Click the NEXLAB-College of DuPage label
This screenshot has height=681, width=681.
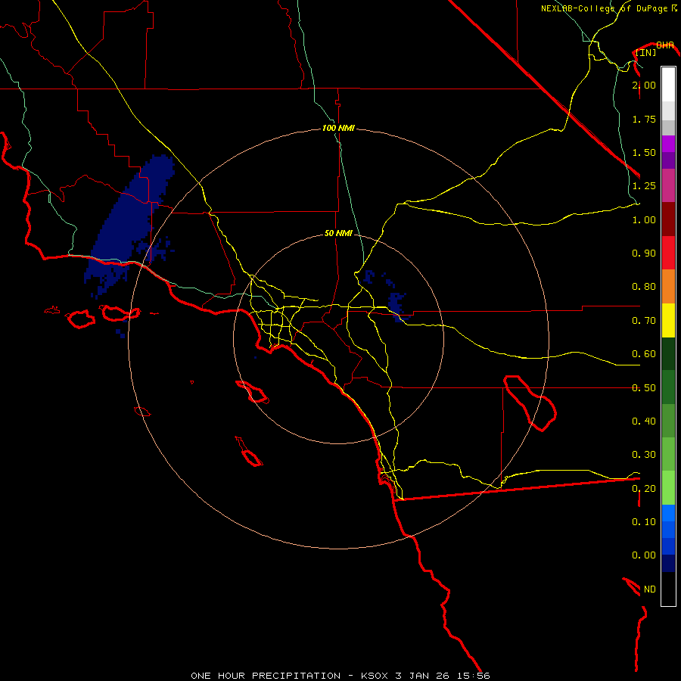tap(608, 8)
